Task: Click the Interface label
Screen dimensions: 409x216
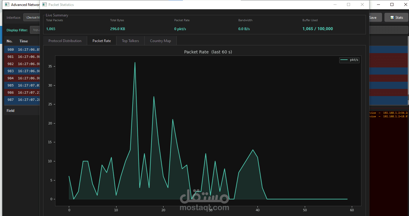Action: pyautogui.click(x=14, y=18)
